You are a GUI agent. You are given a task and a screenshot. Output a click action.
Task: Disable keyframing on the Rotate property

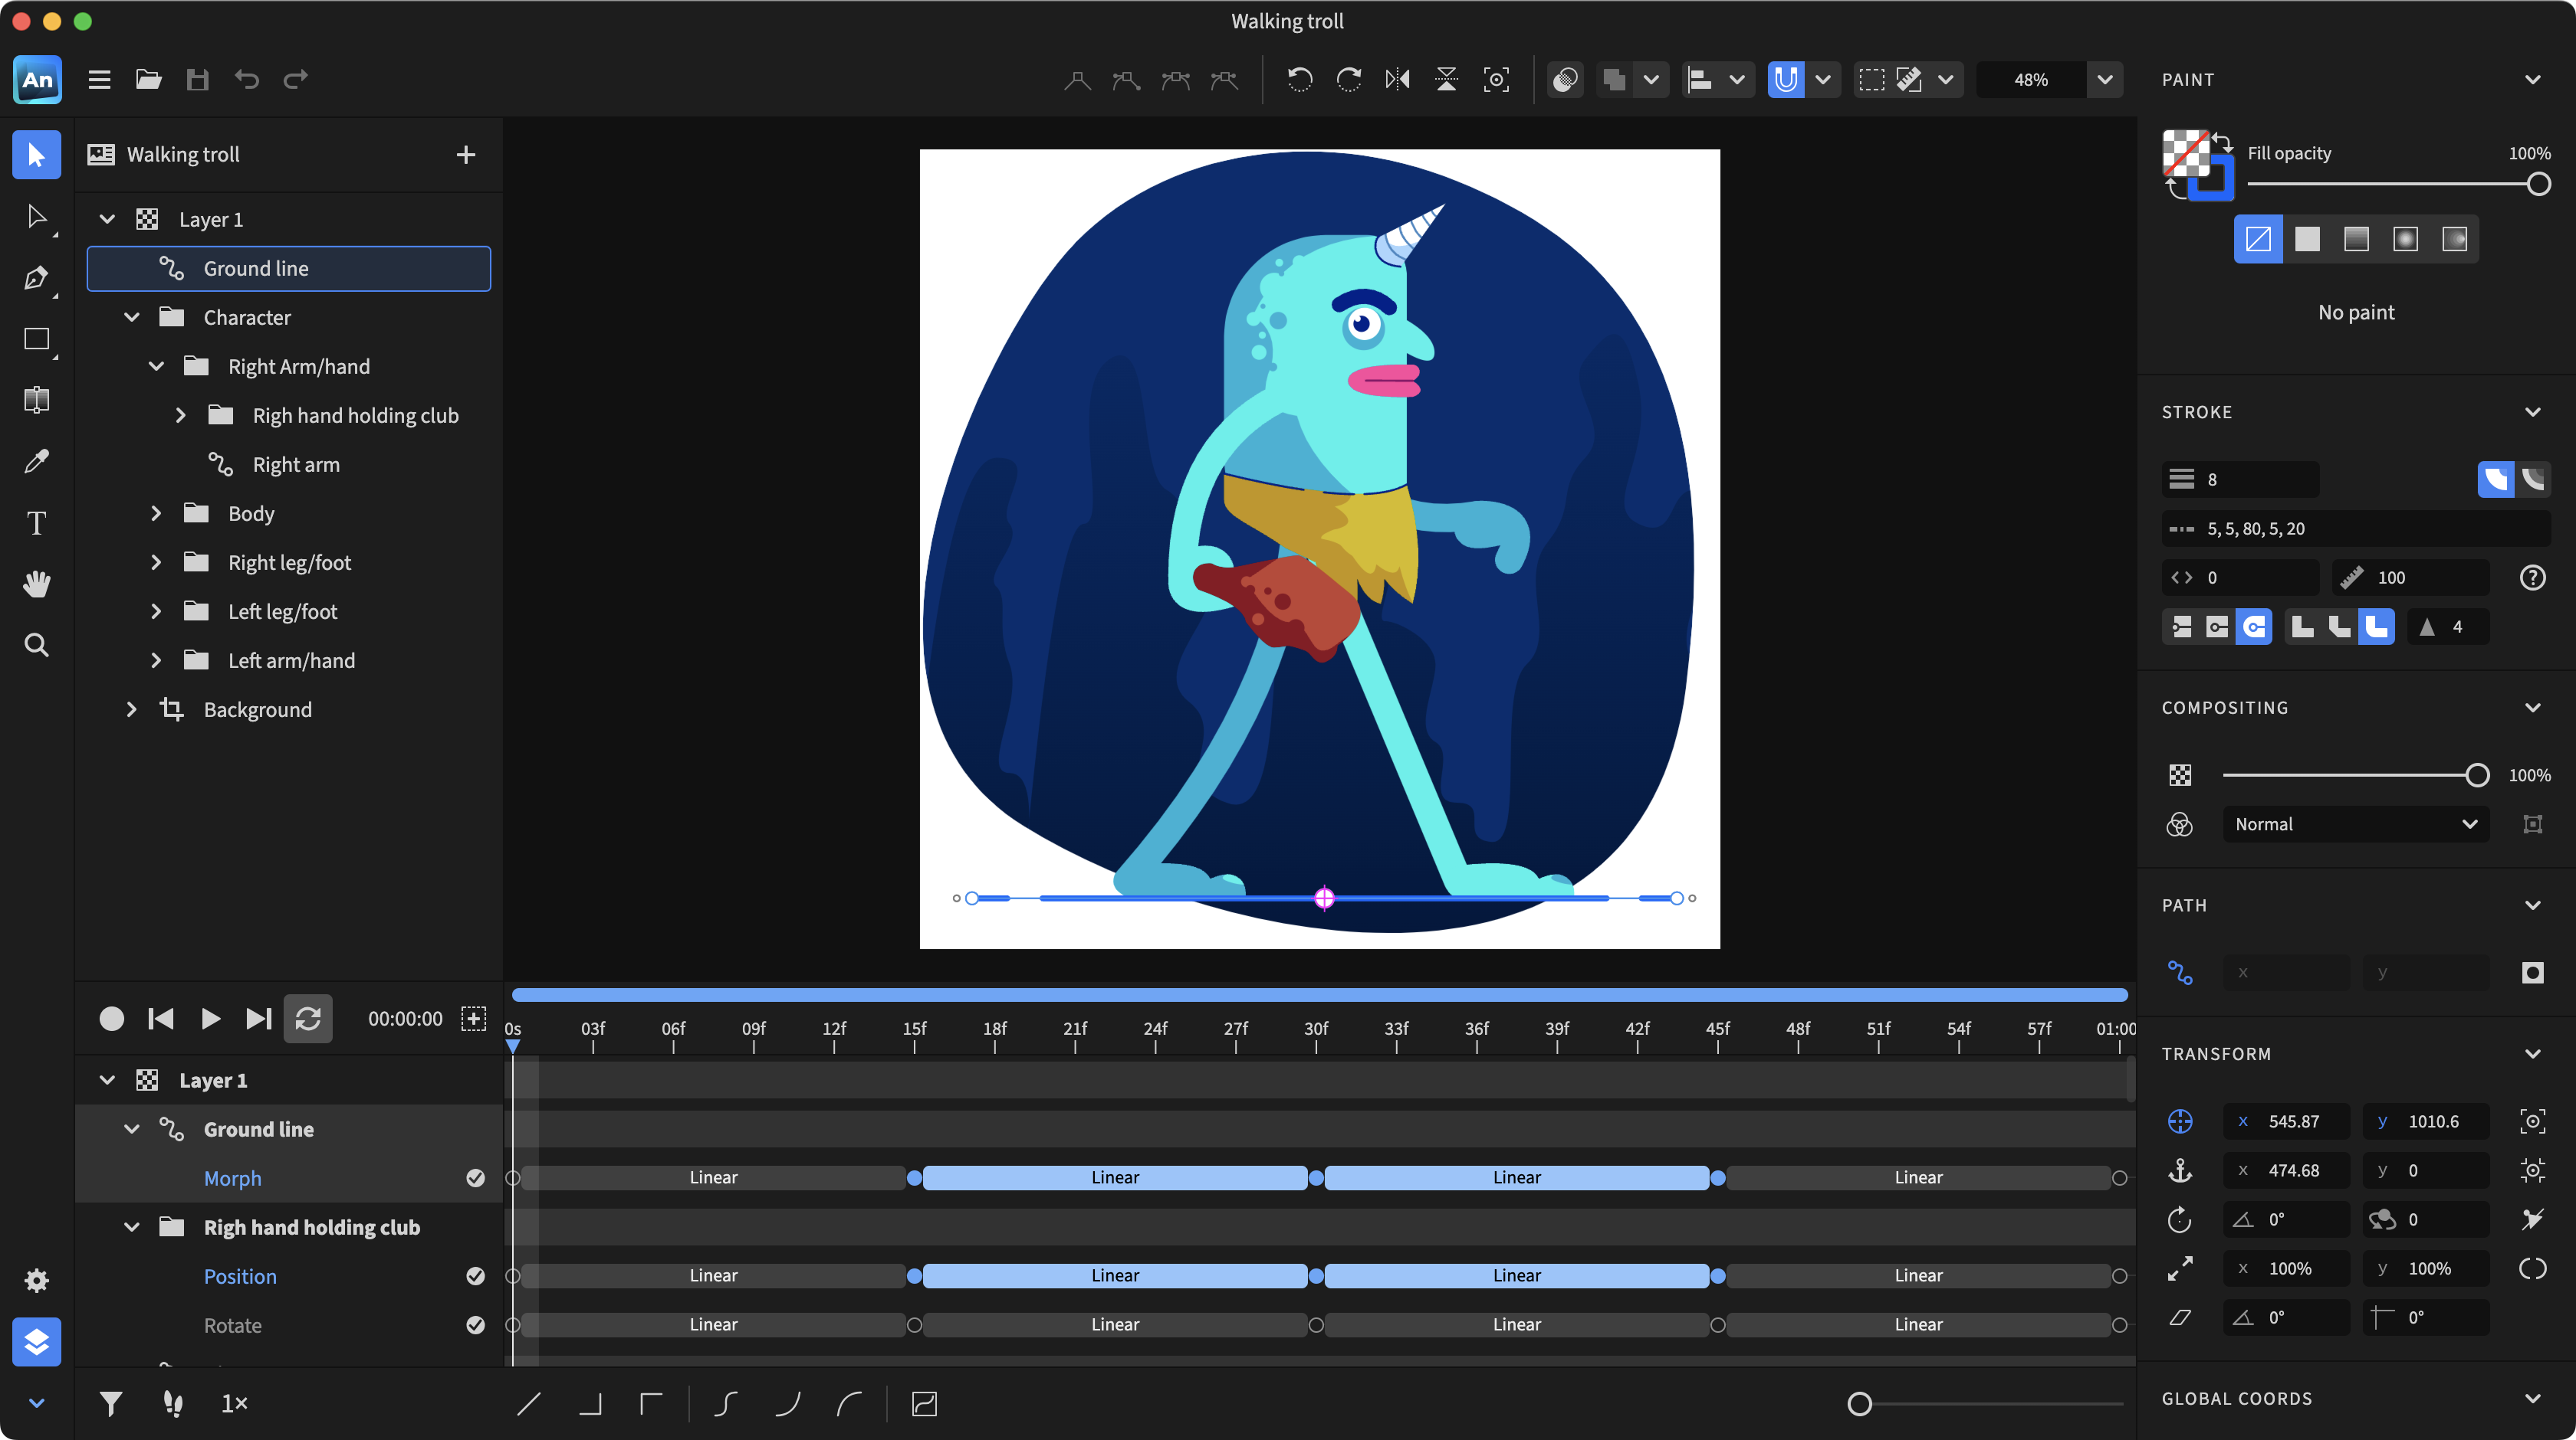[x=475, y=1325]
